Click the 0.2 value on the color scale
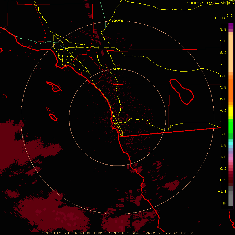Viewport: 235px width, 235px height. pyautogui.click(x=223, y=169)
